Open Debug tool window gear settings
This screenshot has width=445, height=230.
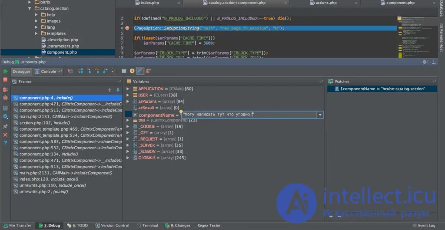(x=425, y=62)
